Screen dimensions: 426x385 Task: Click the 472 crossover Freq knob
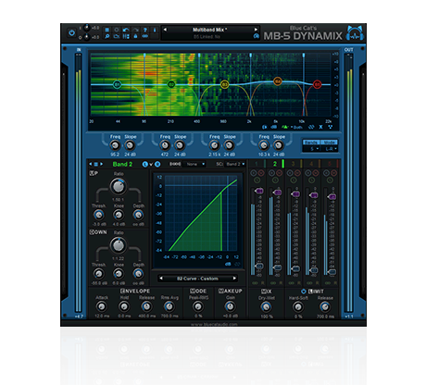165,145
